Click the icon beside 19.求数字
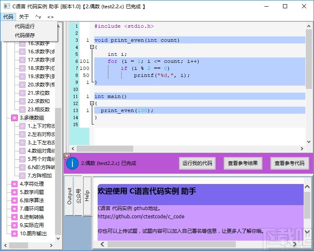Screen dimensions: 314x251 22,76
